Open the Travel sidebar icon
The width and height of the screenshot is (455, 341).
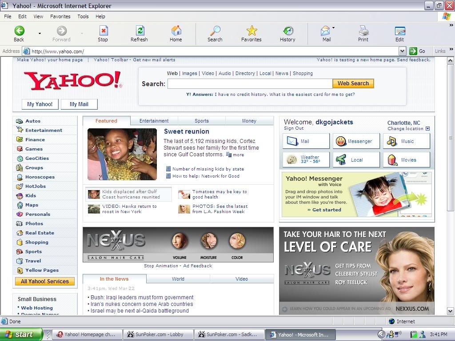click(20, 261)
